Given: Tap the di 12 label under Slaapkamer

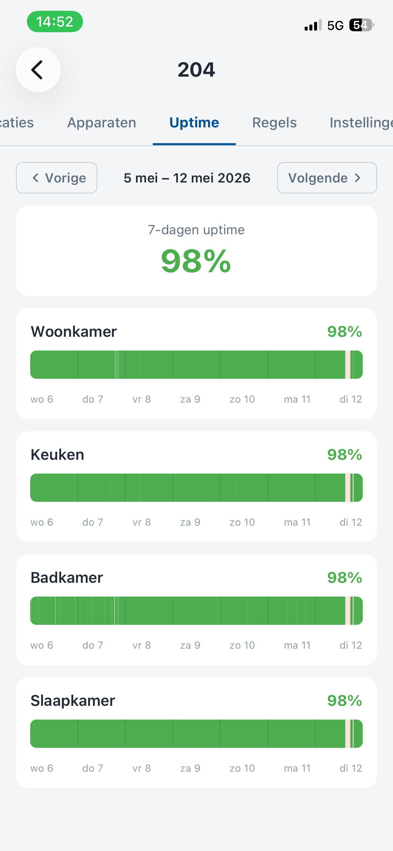Looking at the screenshot, I should [351, 768].
